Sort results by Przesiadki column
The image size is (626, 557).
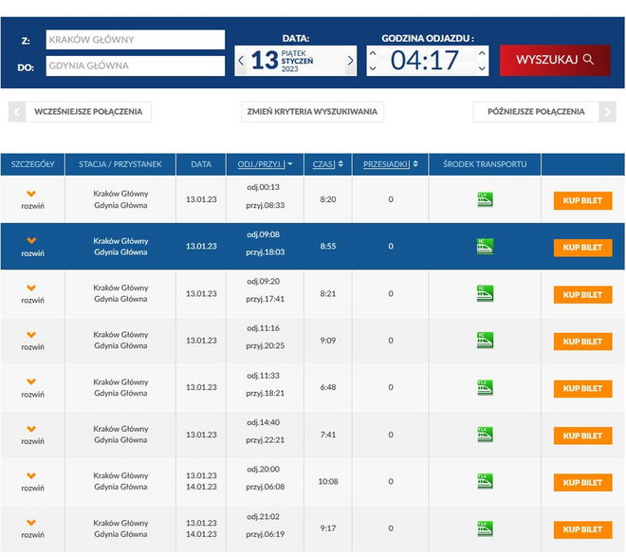coord(389,164)
